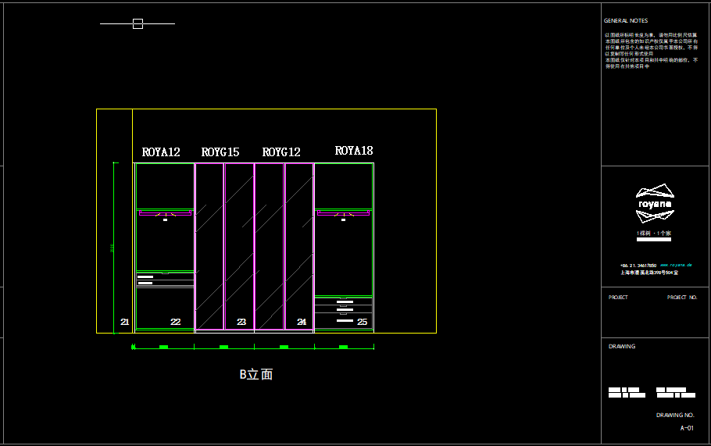
Task: Select the ROYG12 cabinet label
Action: tap(281, 152)
